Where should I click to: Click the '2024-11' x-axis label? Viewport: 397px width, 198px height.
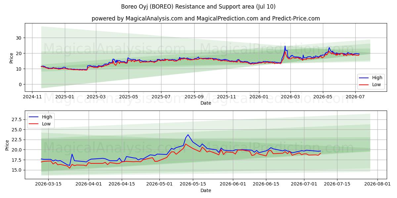click(32, 97)
